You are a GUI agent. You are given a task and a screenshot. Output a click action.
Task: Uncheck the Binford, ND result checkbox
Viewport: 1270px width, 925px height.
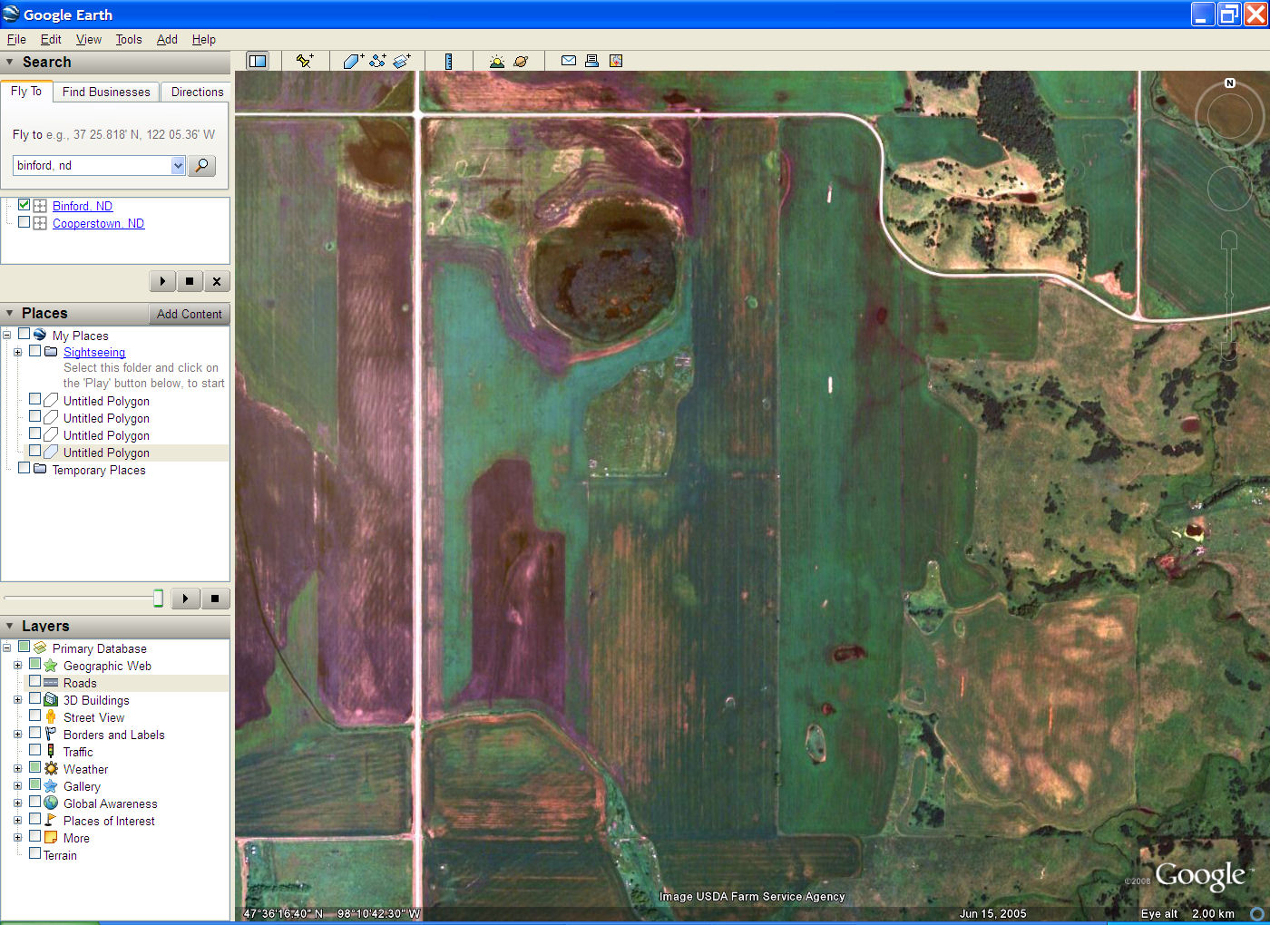coord(24,205)
